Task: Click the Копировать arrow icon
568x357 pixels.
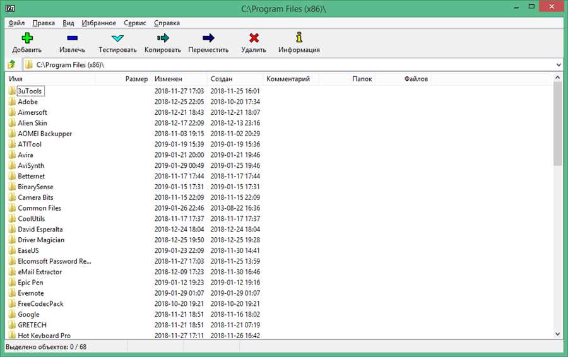Action: [162, 38]
